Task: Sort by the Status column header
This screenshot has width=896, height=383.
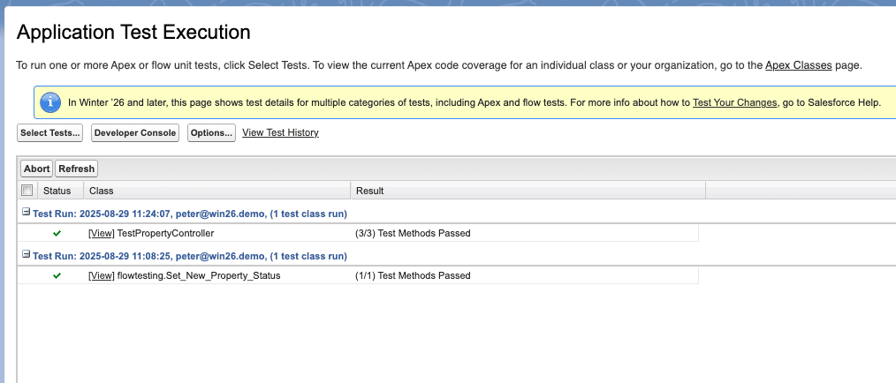Action: click(57, 191)
